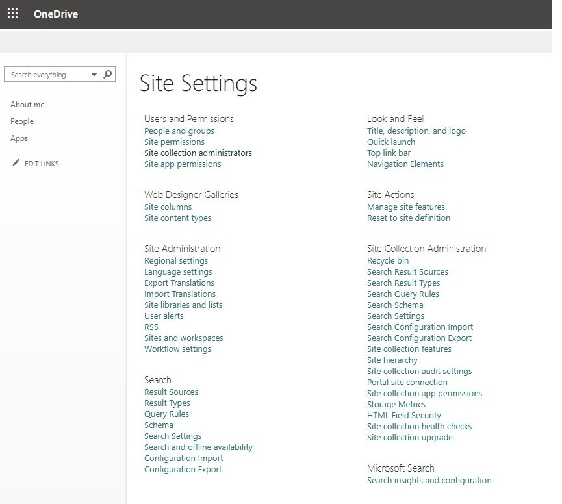Open Site libraries and lists

coord(183,305)
